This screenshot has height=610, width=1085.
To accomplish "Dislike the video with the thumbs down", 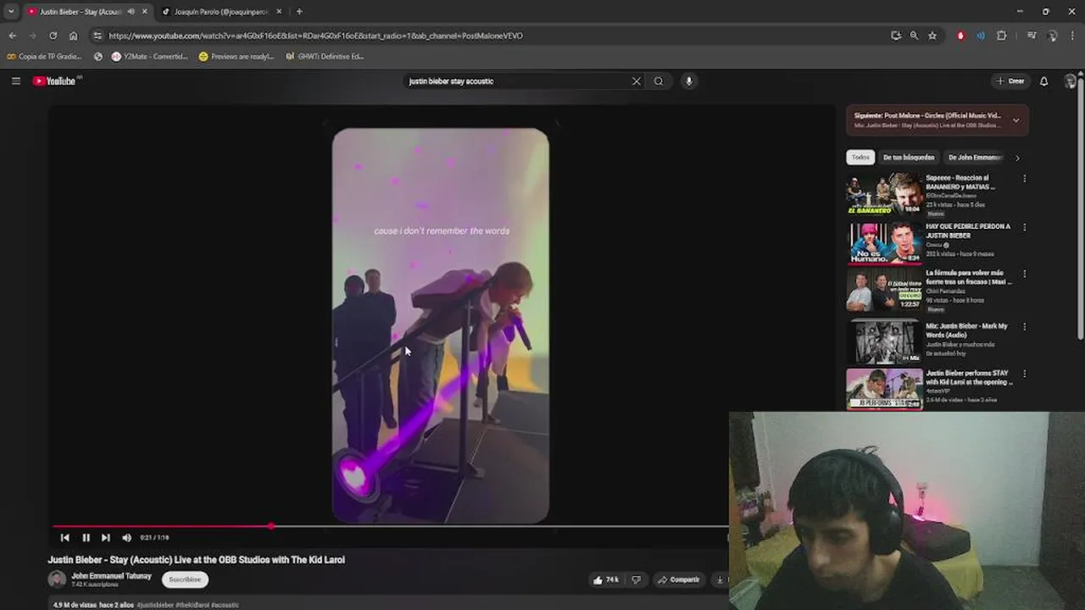I will pyautogui.click(x=637, y=579).
